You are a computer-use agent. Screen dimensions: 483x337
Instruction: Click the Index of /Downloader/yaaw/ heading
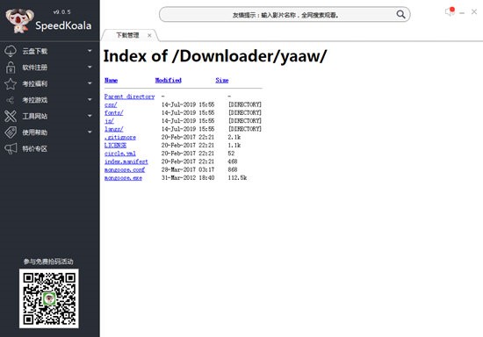215,56
